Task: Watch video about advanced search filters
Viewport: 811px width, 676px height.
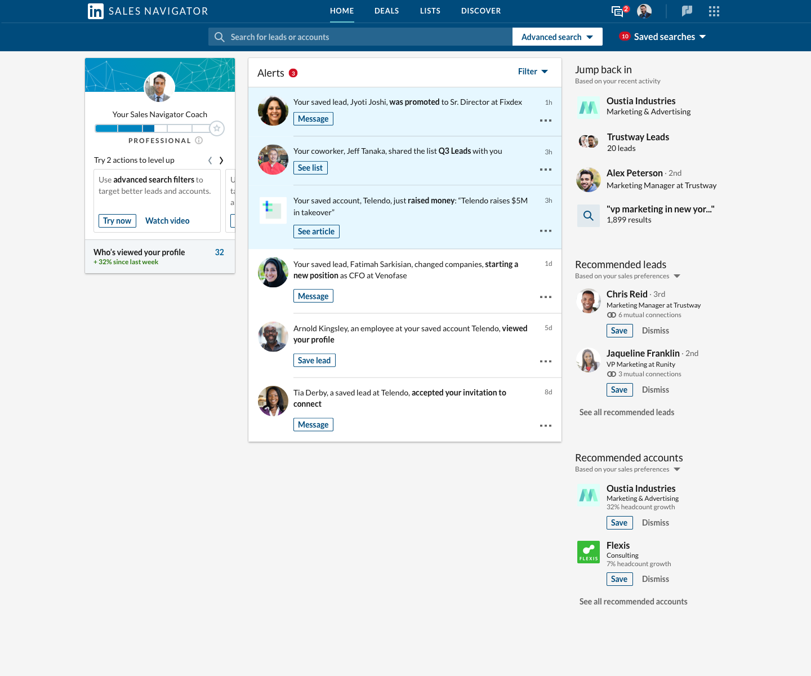Action: 167,221
